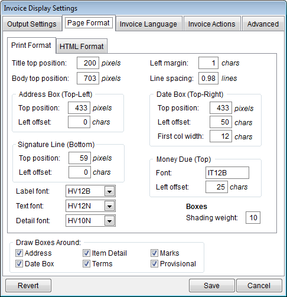Uncheck the Date Box checkbox
Screen dimensions: 287x297
(x=19, y=263)
